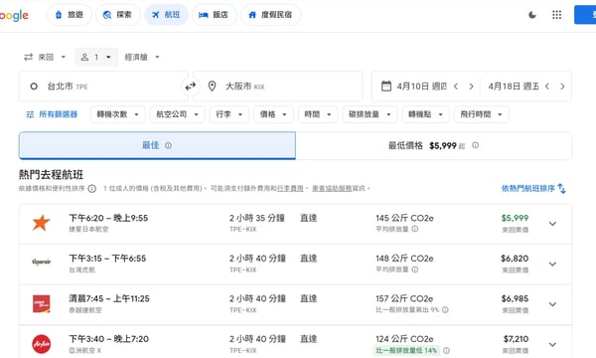Image resolution: width=596 pixels, height=358 pixels.
Task: Open info icon next to 依據價格和便利性排序
Action: point(92,188)
